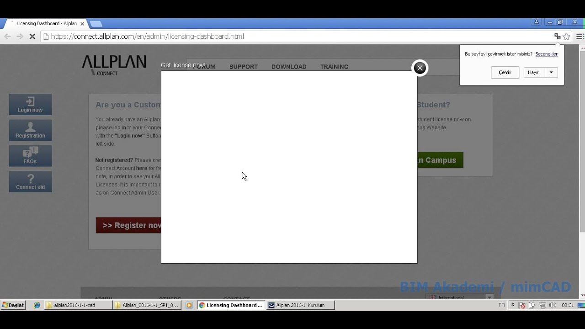
Task: Close the Get license now popup
Action: (x=420, y=68)
